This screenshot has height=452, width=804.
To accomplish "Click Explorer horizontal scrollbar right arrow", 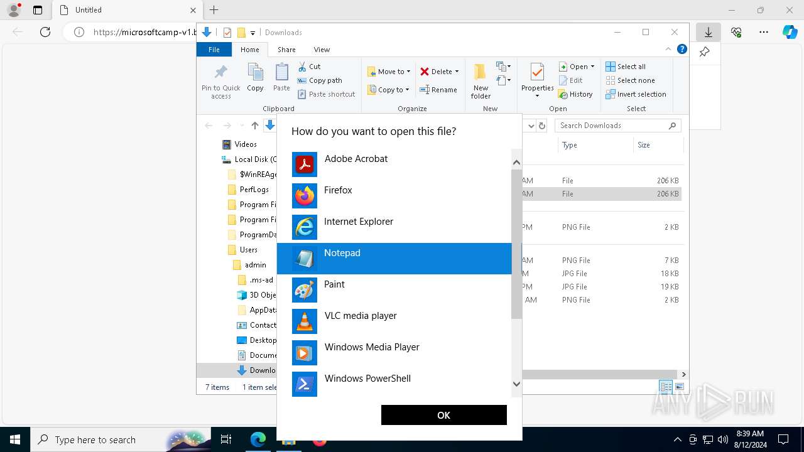I will [x=683, y=374].
